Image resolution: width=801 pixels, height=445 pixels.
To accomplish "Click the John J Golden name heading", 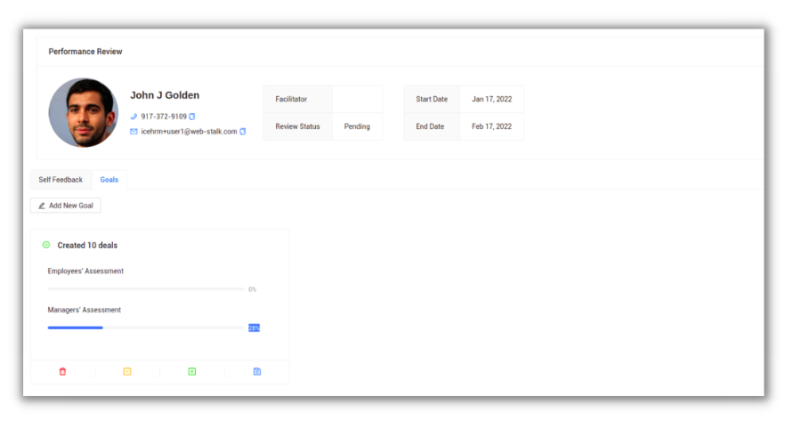I will [165, 95].
